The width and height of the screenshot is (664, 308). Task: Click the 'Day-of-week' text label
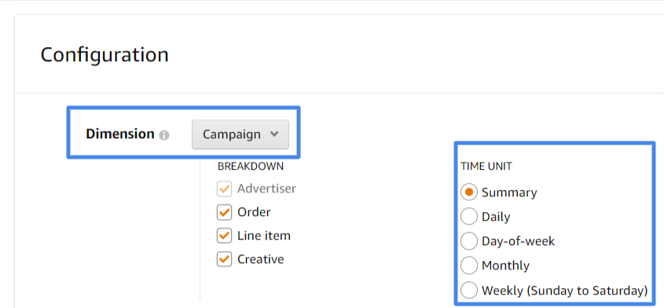pyautogui.click(x=519, y=241)
